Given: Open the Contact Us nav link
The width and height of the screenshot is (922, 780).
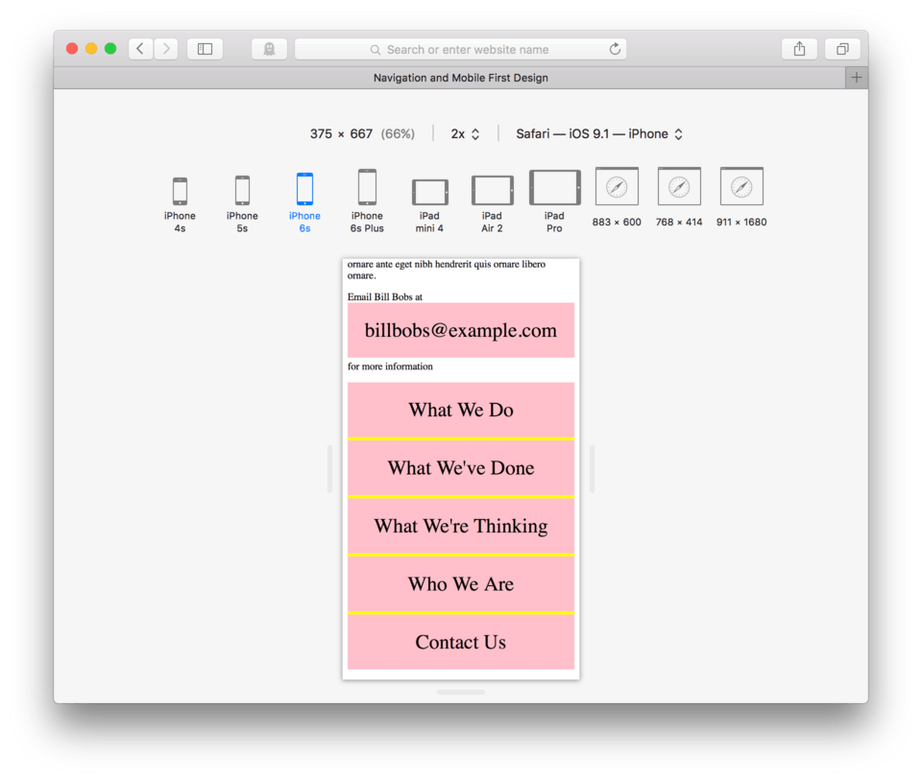Looking at the screenshot, I should pos(461,642).
